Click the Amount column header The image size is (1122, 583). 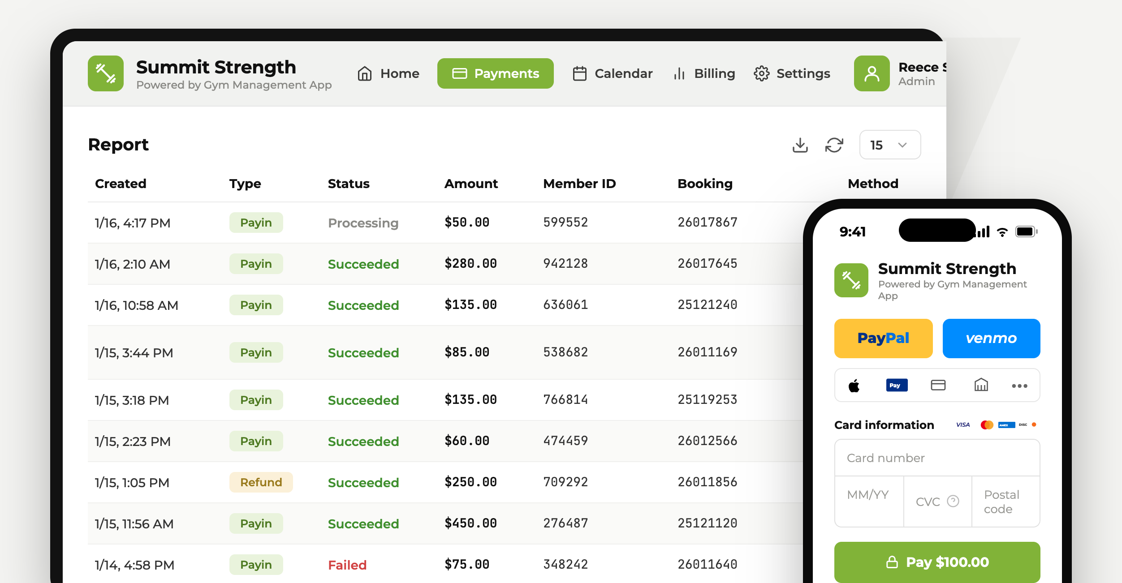(x=471, y=184)
